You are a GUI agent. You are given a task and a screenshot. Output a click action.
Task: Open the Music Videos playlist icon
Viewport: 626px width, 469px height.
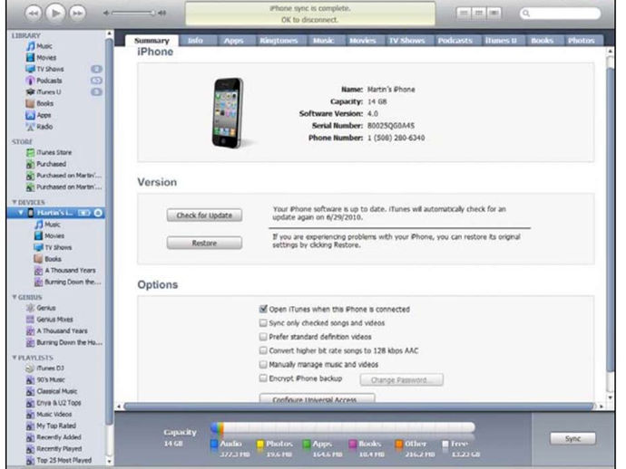click(30, 415)
